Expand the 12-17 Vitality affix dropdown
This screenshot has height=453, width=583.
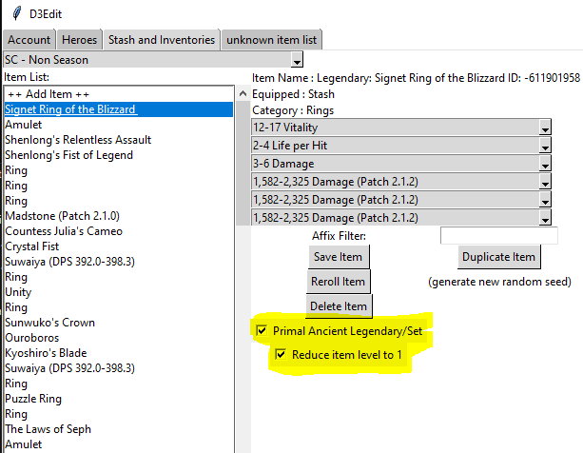click(401, 128)
